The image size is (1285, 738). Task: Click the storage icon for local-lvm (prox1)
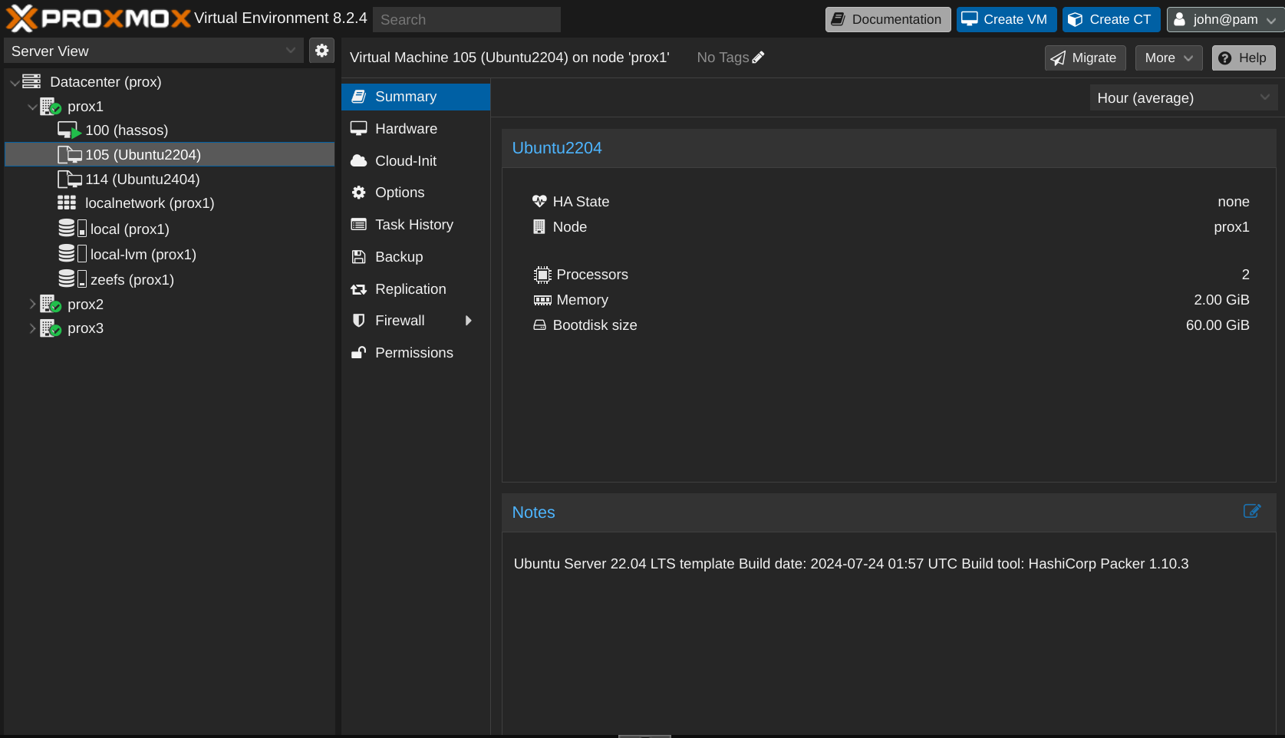(x=72, y=254)
